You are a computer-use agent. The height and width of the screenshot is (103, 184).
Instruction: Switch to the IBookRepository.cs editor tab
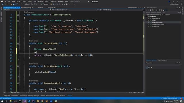point(27,8)
